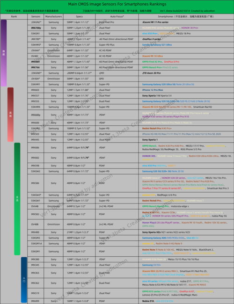Select the 'Specs' column header
Image resolution: width=234 pixels, height=304 pixels.
(80, 16)
